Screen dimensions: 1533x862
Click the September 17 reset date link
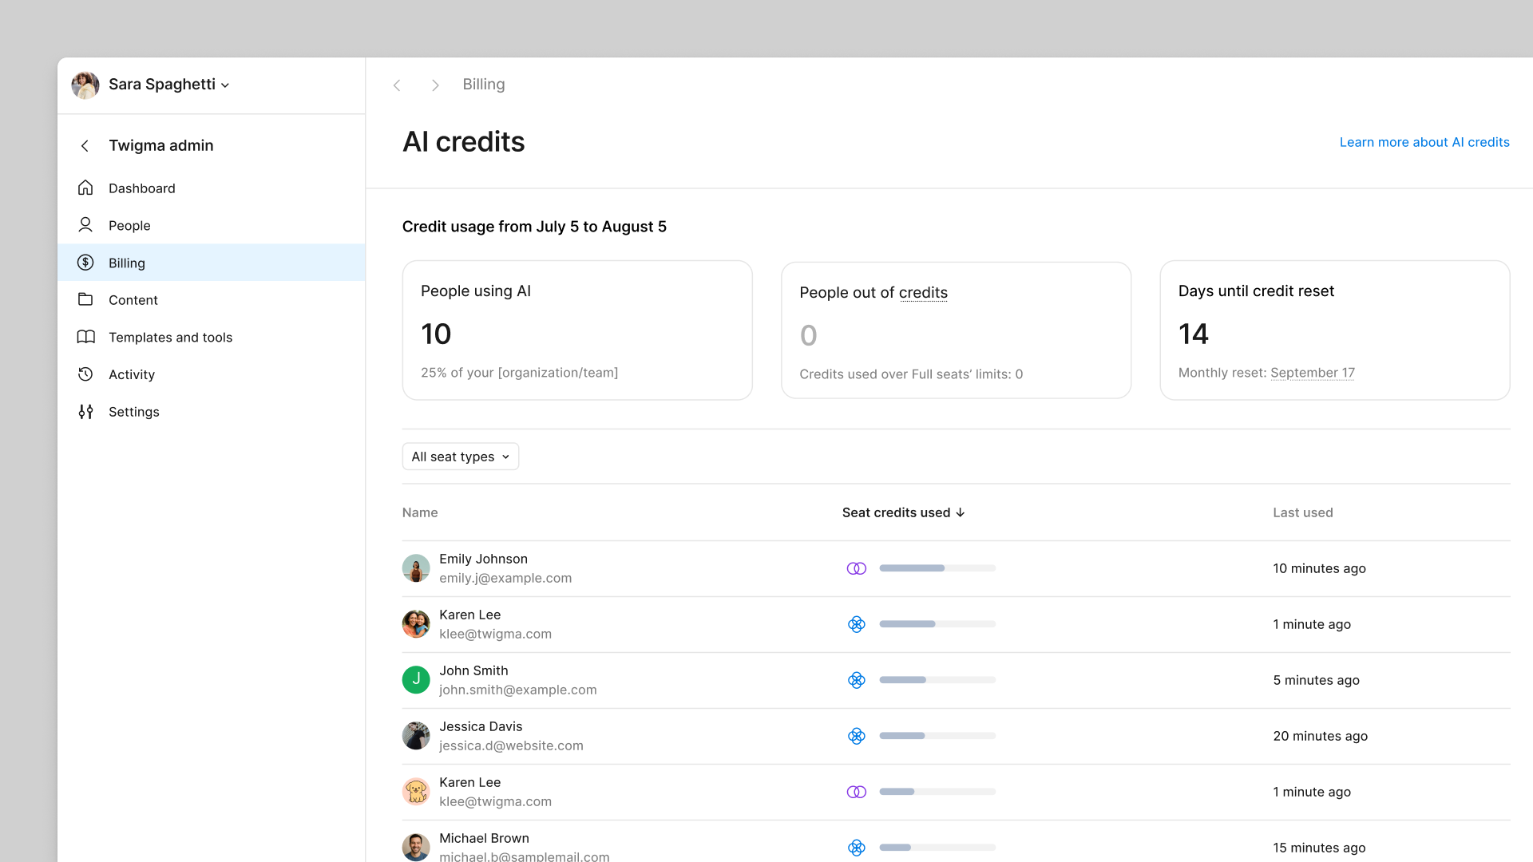[x=1312, y=373]
